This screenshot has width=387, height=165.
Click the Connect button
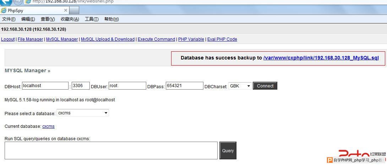(265, 86)
